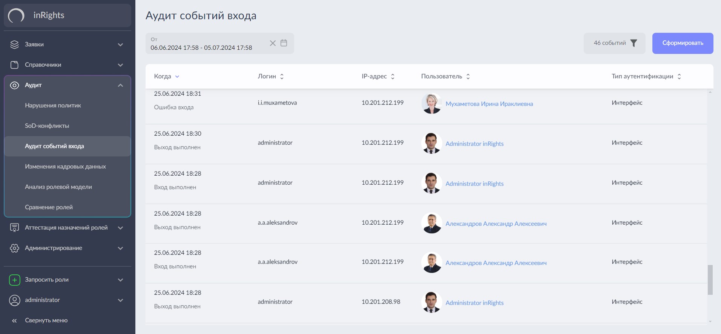Expand the administrator account menu chevron
The image size is (721, 334).
[x=121, y=300]
